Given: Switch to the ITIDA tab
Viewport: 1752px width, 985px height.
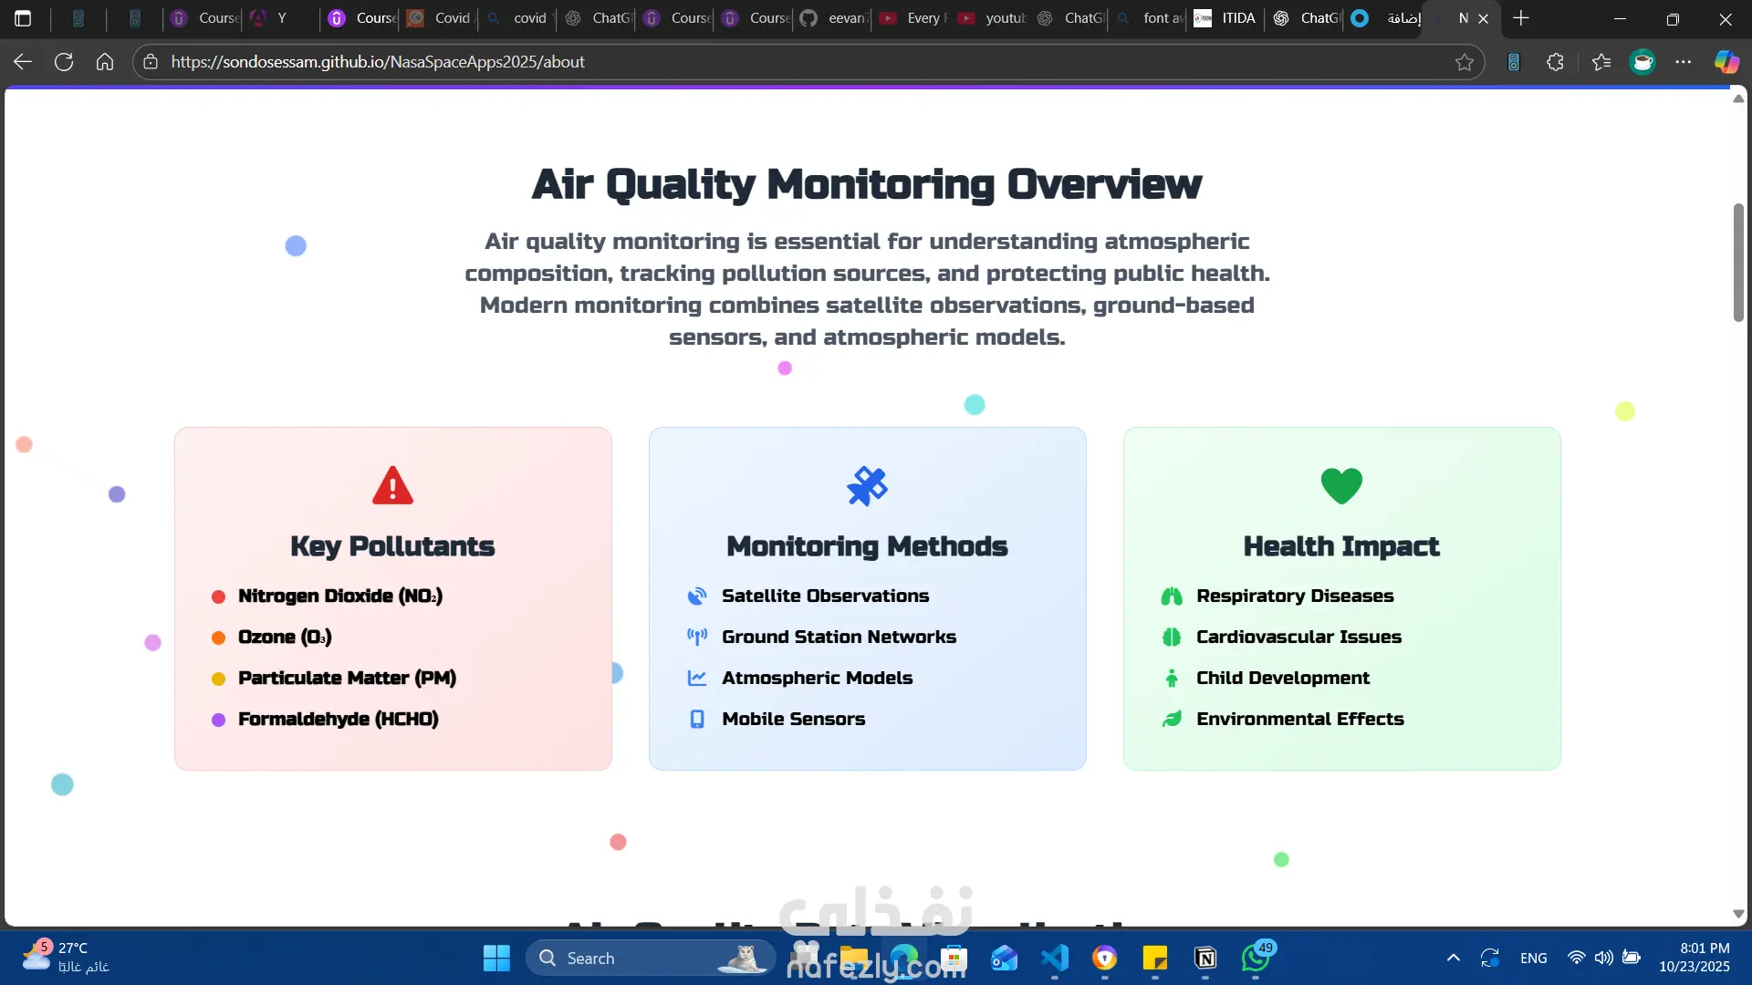Looking at the screenshot, I should pos(1225,18).
